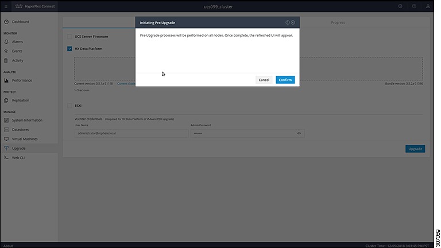
Task: Click the ucs099_cluster title
Action: 218,6
